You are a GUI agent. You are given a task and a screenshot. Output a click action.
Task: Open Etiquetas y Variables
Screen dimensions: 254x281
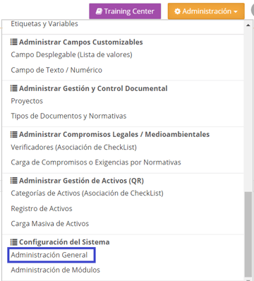(x=44, y=24)
